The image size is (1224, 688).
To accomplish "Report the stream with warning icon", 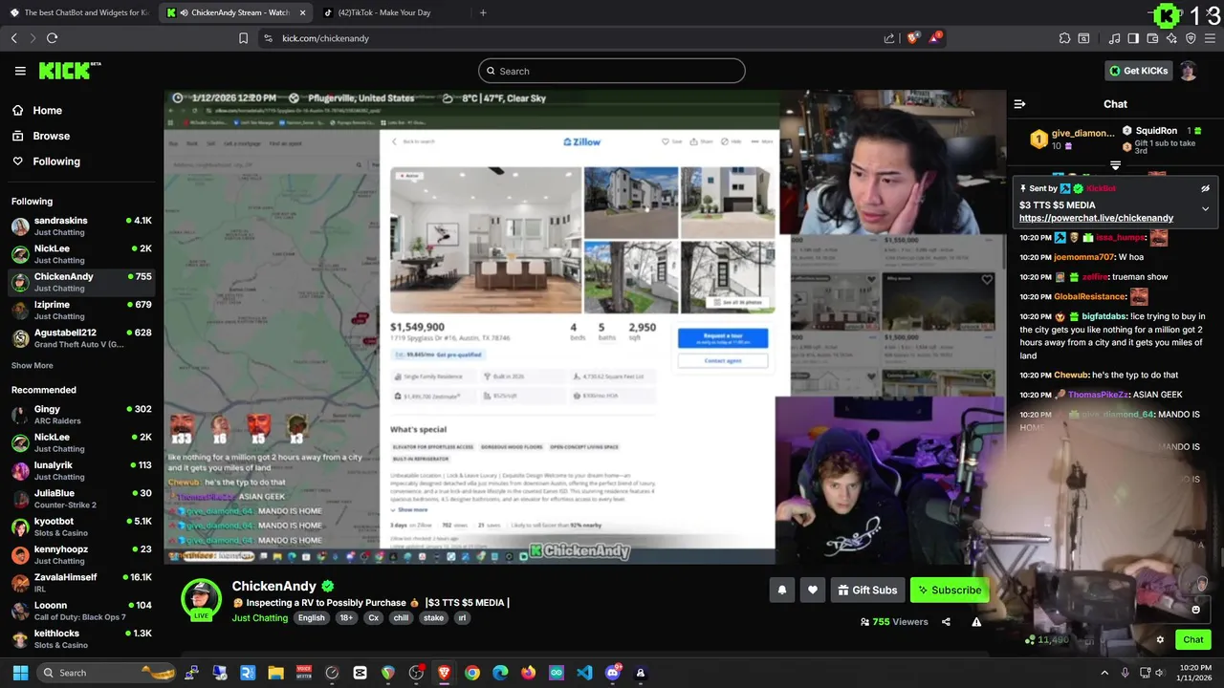I will click(976, 622).
